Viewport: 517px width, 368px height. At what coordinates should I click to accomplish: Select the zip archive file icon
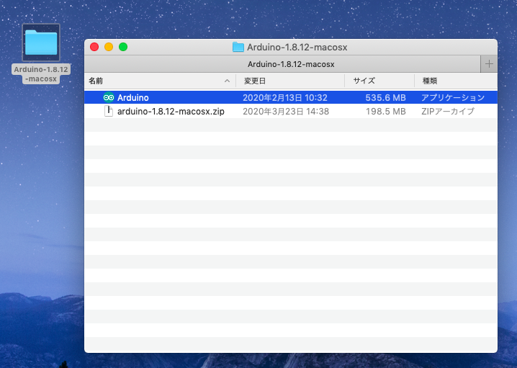(x=109, y=111)
